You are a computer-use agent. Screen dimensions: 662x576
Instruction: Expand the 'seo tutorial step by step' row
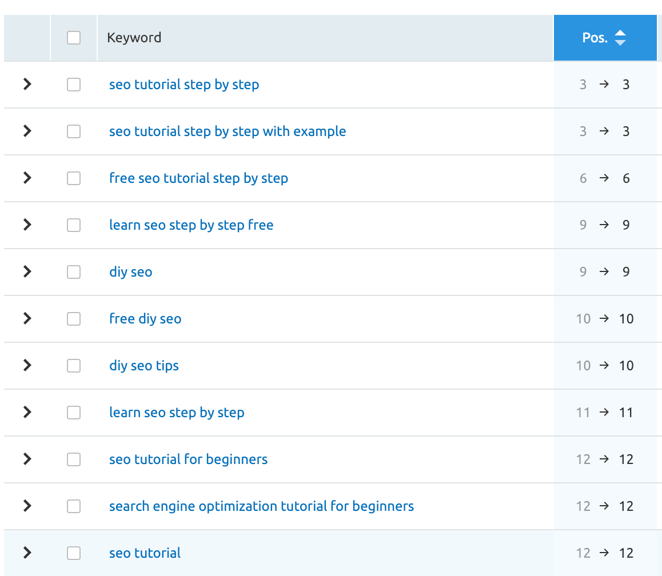(x=27, y=85)
